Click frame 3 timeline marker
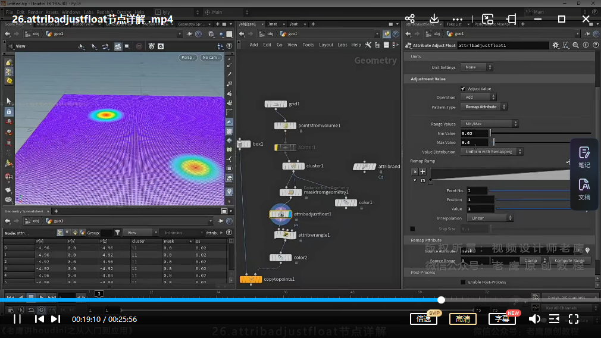601x338 pixels. 99,294
